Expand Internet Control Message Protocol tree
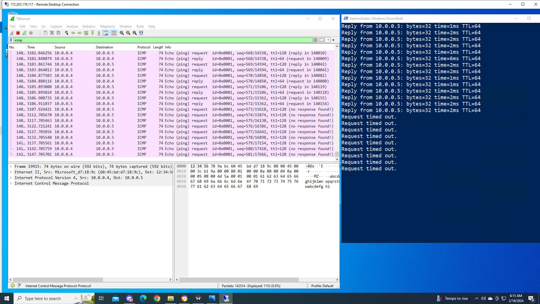 click(11, 183)
